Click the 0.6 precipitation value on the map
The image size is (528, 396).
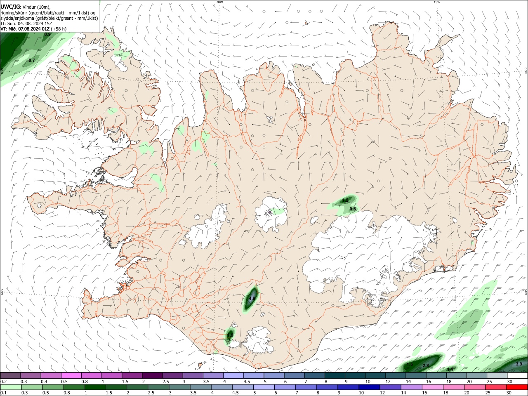[353, 209]
